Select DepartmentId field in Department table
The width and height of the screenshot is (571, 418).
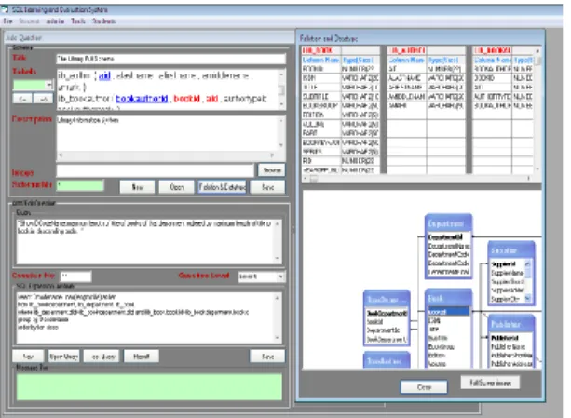point(445,237)
